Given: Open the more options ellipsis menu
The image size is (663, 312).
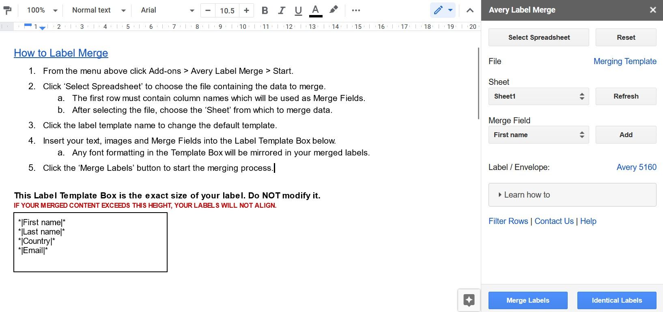Looking at the screenshot, I should click(356, 11).
